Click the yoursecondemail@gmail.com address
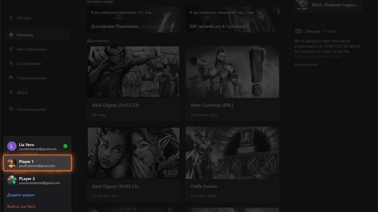The height and width of the screenshot is (212, 378). (x=39, y=183)
